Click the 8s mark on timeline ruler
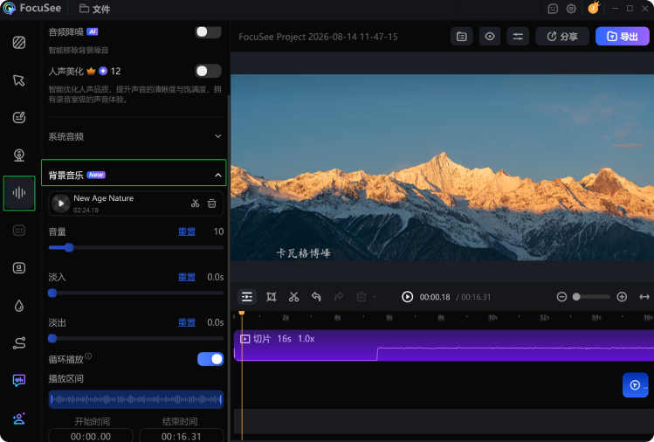Viewport: 654px width, 442px height. pos(441,318)
